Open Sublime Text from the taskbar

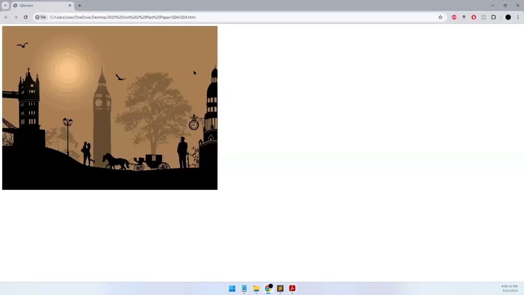pos(280,288)
